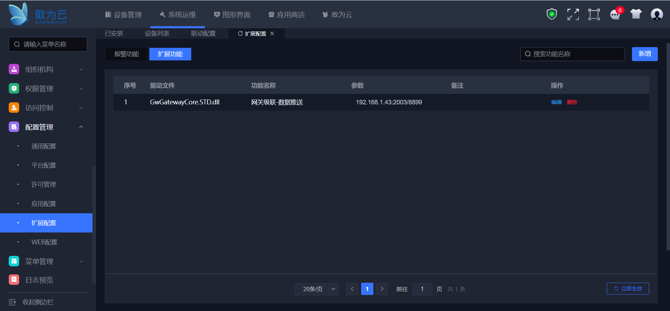Select the 扩展功能 tab
This screenshot has height=311, width=670.
pyautogui.click(x=170, y=54)
